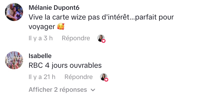Open Isabelle's flower profile picture
The width and height of the screenshot is (197, 98).
click(x=14, y=60)
